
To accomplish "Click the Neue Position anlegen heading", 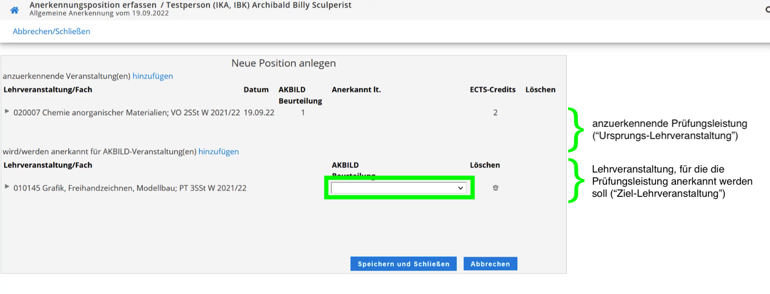I will tap(284, 63).
